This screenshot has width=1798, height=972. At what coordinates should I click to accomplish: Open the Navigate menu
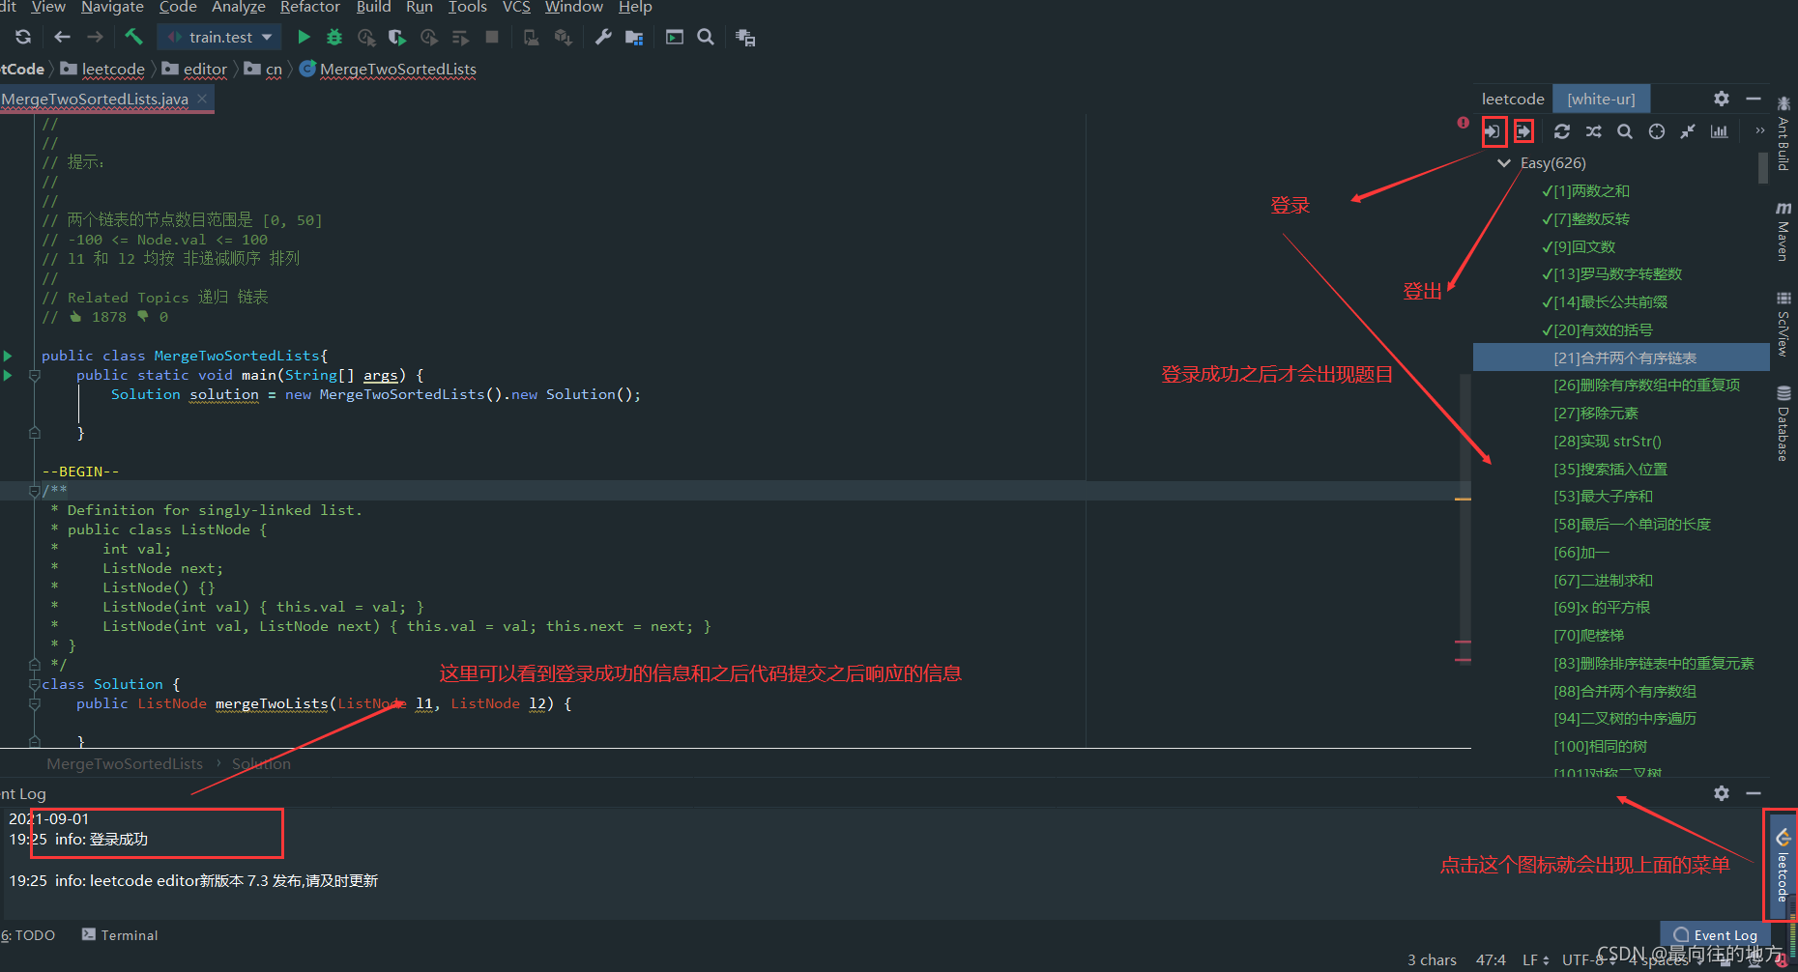click(x=112, y=8)
